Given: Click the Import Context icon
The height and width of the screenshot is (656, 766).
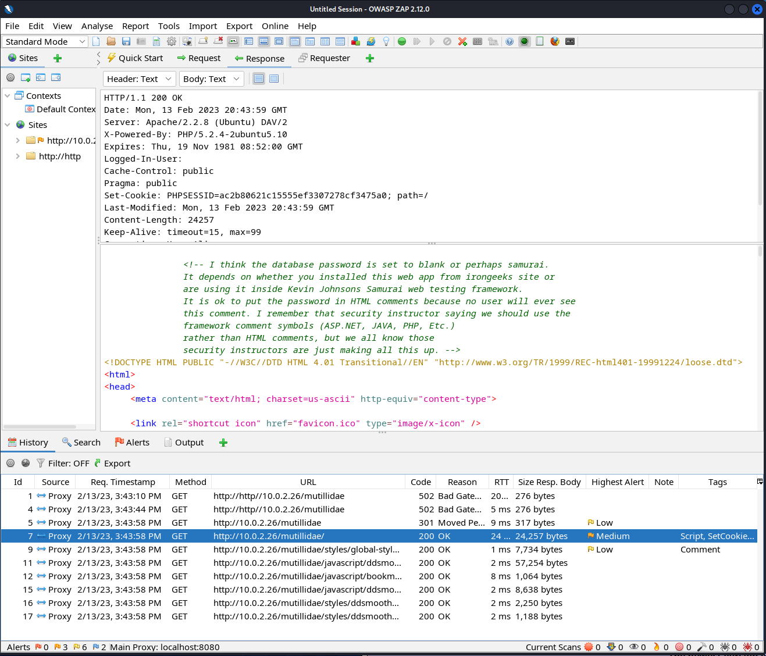Looking at the screenshot, I should coord(41,77).
